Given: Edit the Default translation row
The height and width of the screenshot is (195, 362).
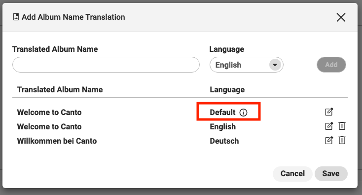Looking at the screenshot, I should [x=329, y=112].
